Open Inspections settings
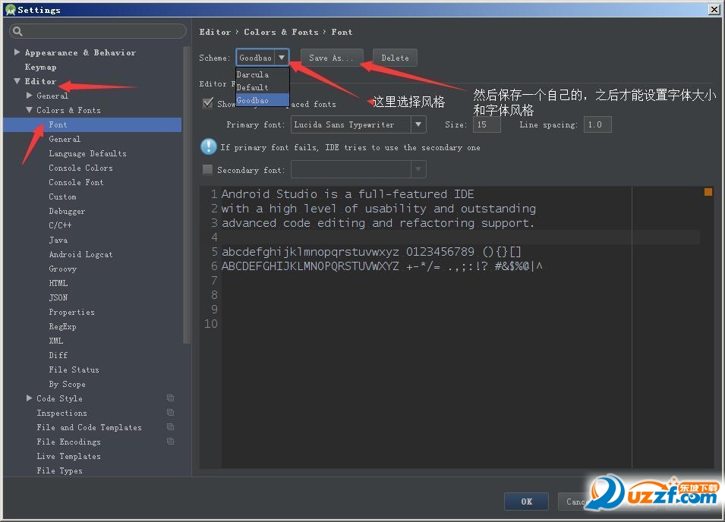Screen dimensions: 725x522 pyautogui.click(x=61, y=413)
